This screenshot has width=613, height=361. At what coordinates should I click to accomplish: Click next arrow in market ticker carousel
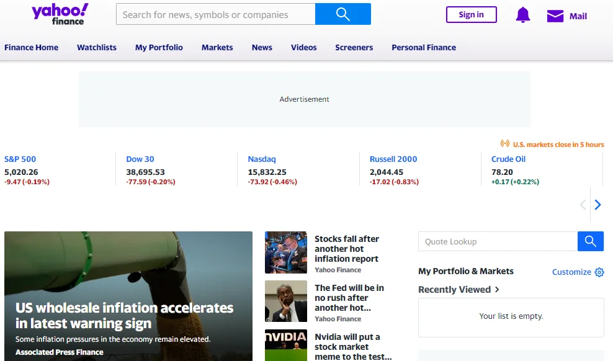point(597,205)
